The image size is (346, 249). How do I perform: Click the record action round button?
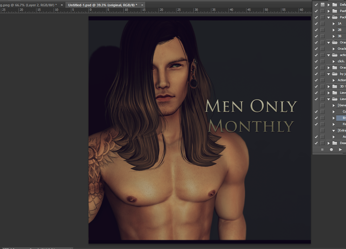(x=331, y=150)
